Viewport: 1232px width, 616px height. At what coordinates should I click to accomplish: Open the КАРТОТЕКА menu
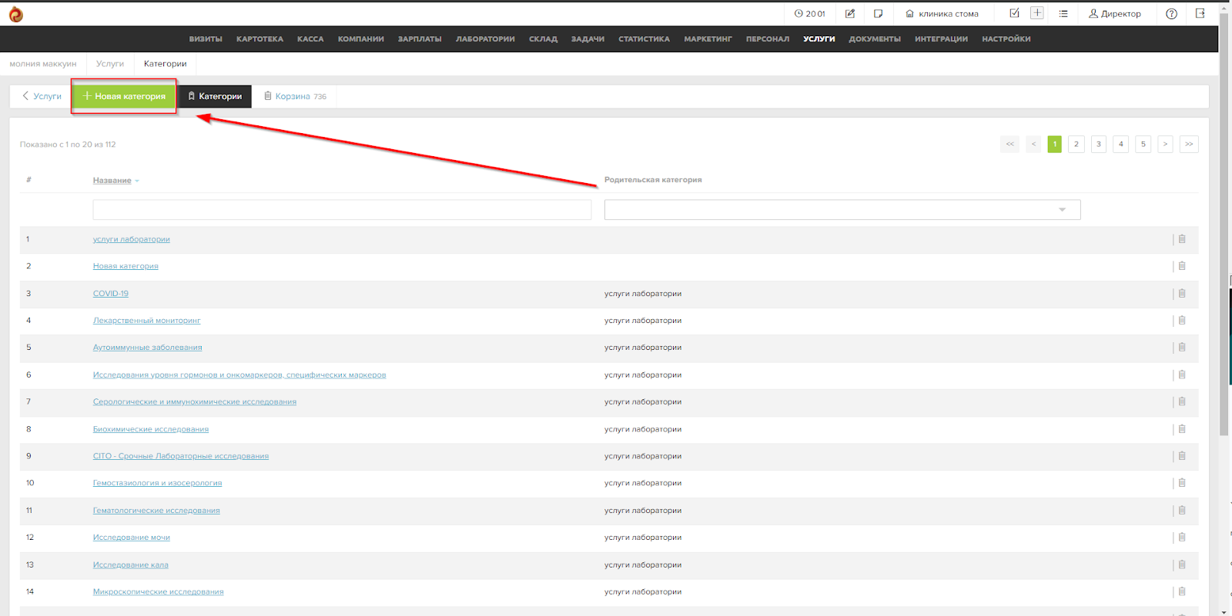[259, 39]
